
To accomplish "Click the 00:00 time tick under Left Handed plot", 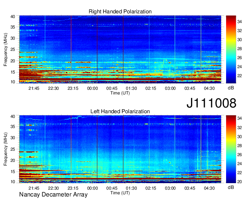I will pos(92,188).
